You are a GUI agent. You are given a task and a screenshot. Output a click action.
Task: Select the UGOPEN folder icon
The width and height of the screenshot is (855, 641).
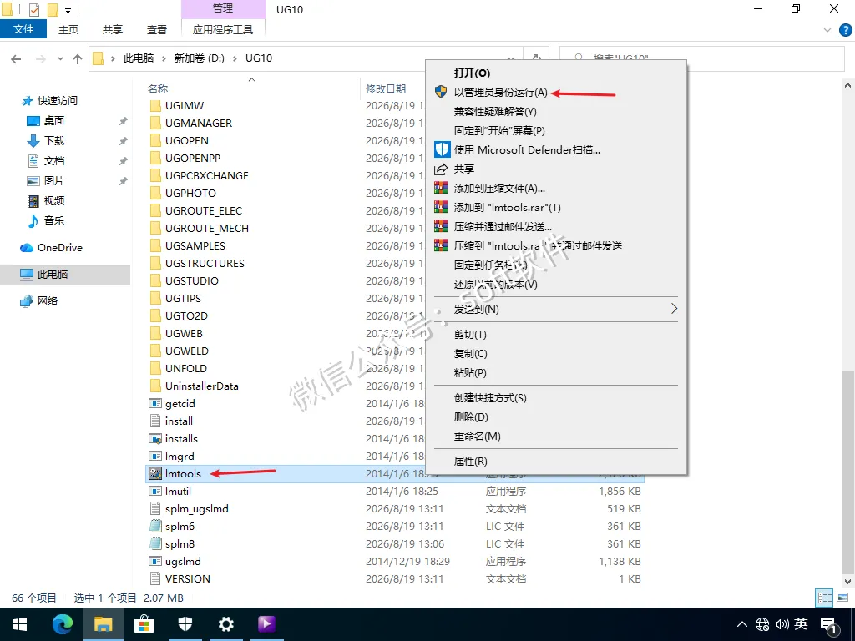tap(155, 140)
